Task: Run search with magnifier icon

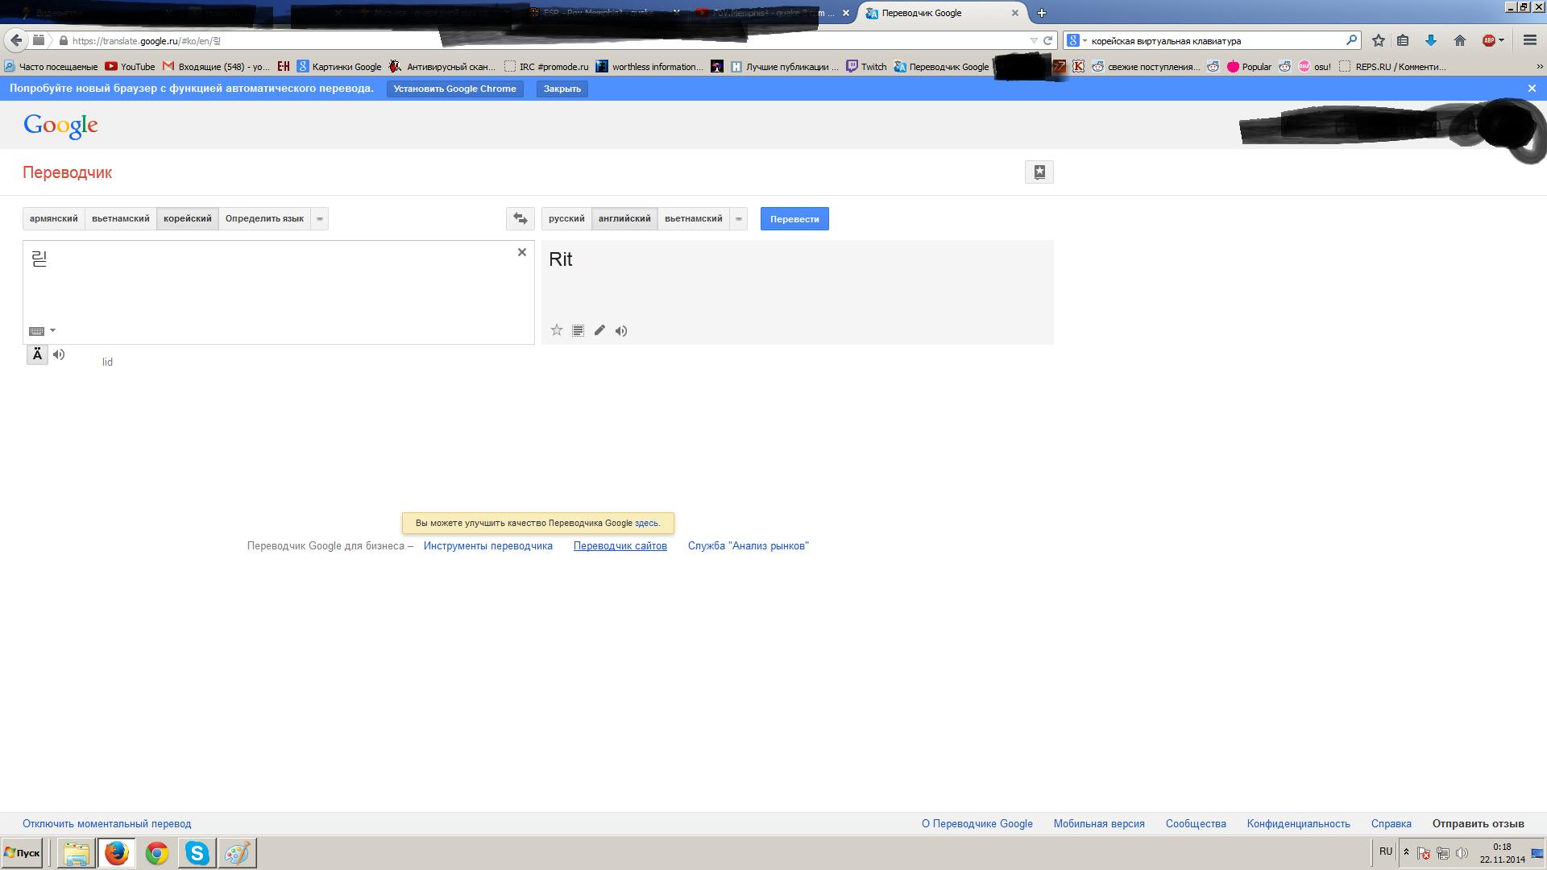Action: 1351,40
